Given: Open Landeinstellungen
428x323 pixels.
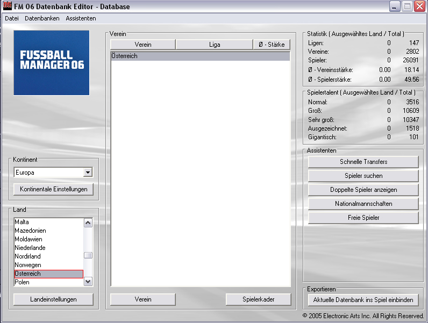Looking at the screenshot, I should [54, 299].
